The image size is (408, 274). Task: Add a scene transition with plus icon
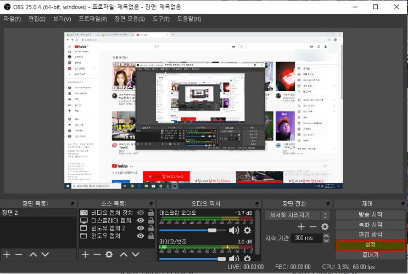(x=301, y=227)
